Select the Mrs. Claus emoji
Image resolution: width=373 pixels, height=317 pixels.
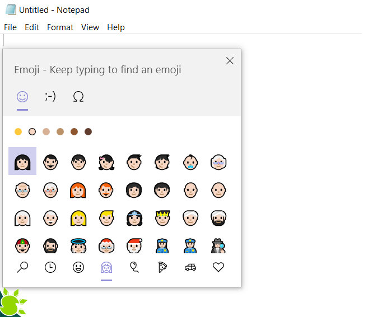(x=106, y=246)
